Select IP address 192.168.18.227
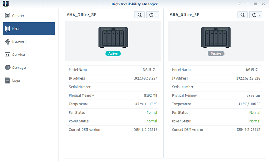The height and width of the screenshot is (161, 269). 145,78
